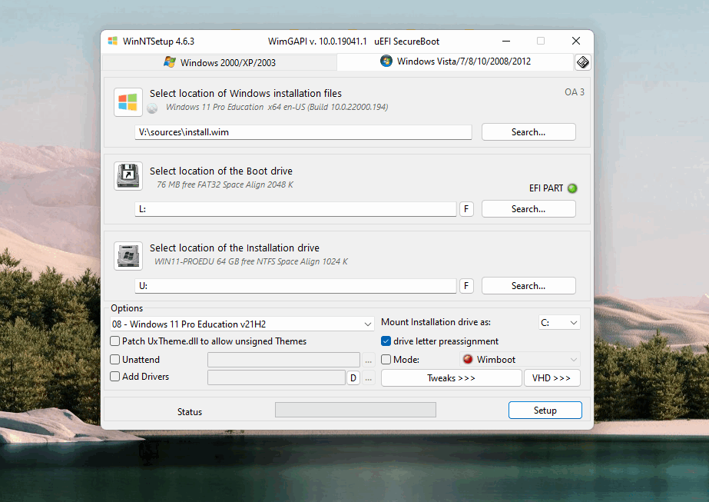
Task: Click the hard disk Installation drive icon
Action: click(x=128, y=256)
